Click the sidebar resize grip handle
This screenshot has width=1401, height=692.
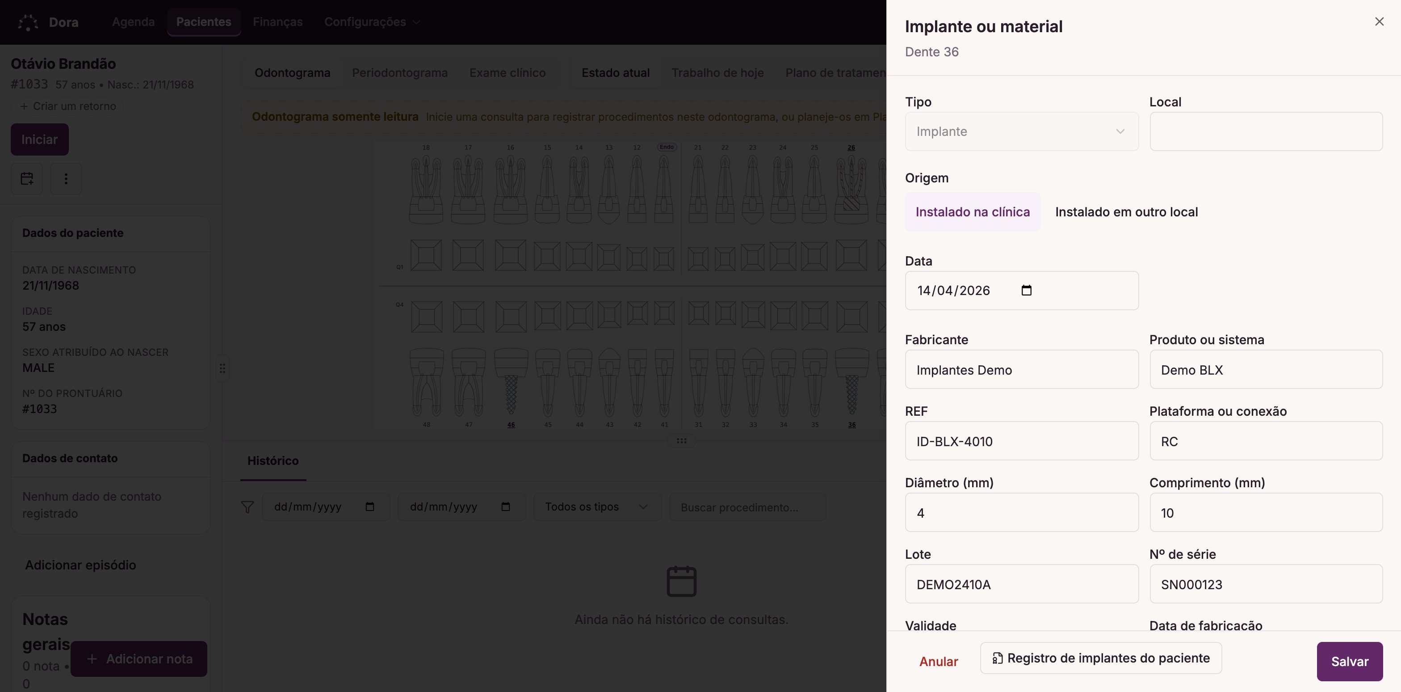pyautogui.click(x=222, y=368)
